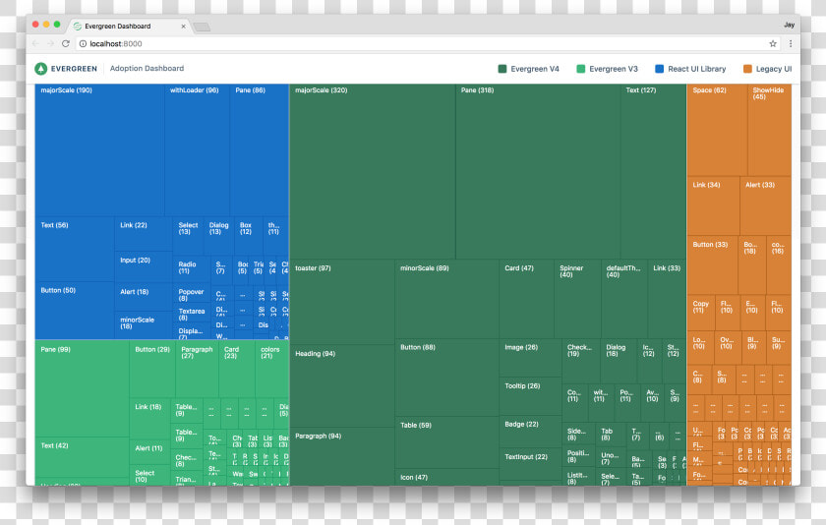The image size is (826, 525).
Task: Click the Evergreen V3 legend swatch
Action: 580,69
